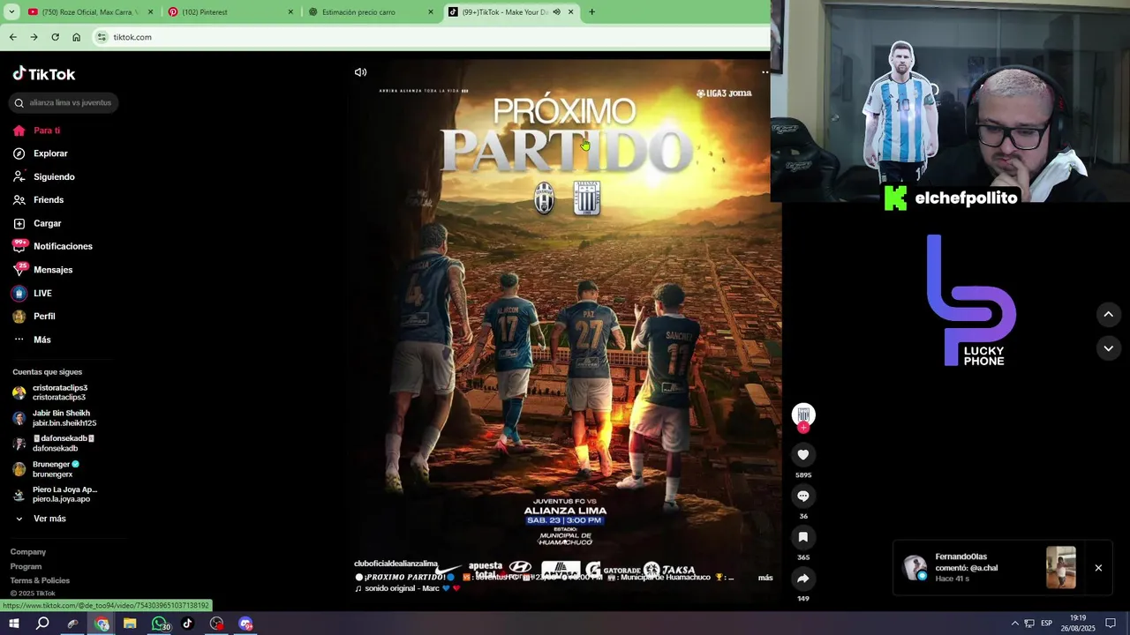The height and width of the screenshot is (635, 1130).
Task: Expand the caption with 'más'
Action: [765, 578]
